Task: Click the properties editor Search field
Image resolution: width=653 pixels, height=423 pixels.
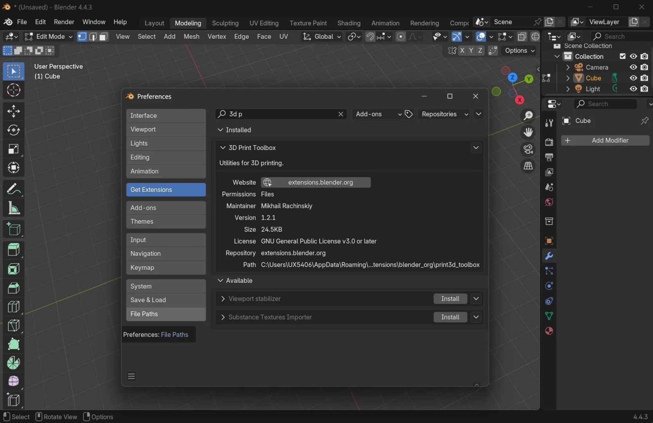Action: tap(605, 104)
